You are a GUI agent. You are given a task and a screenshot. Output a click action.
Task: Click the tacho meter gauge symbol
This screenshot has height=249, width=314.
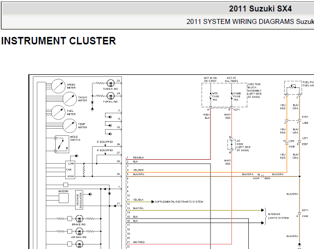[70, 99]
